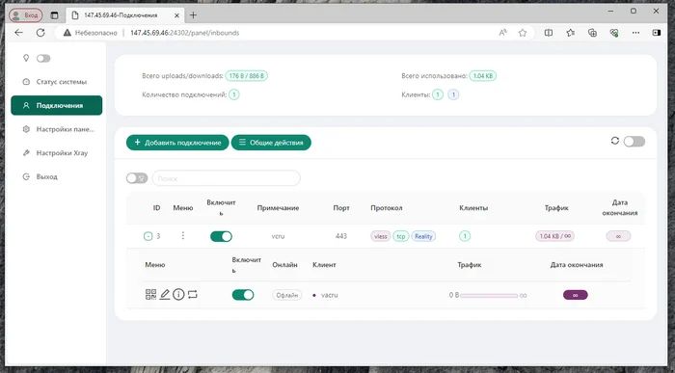Disable inbound 3 enable switch
The width and height of the screenshot is (675, 373).
click(x=221, y=236)
